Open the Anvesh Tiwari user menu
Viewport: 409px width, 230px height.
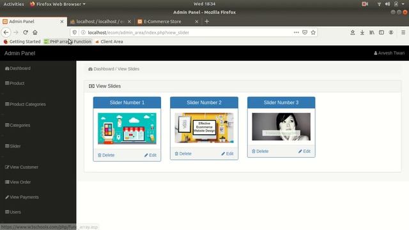coord(389,53)
